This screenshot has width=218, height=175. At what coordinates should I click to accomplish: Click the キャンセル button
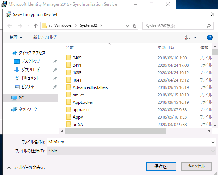tap(196, 167)
